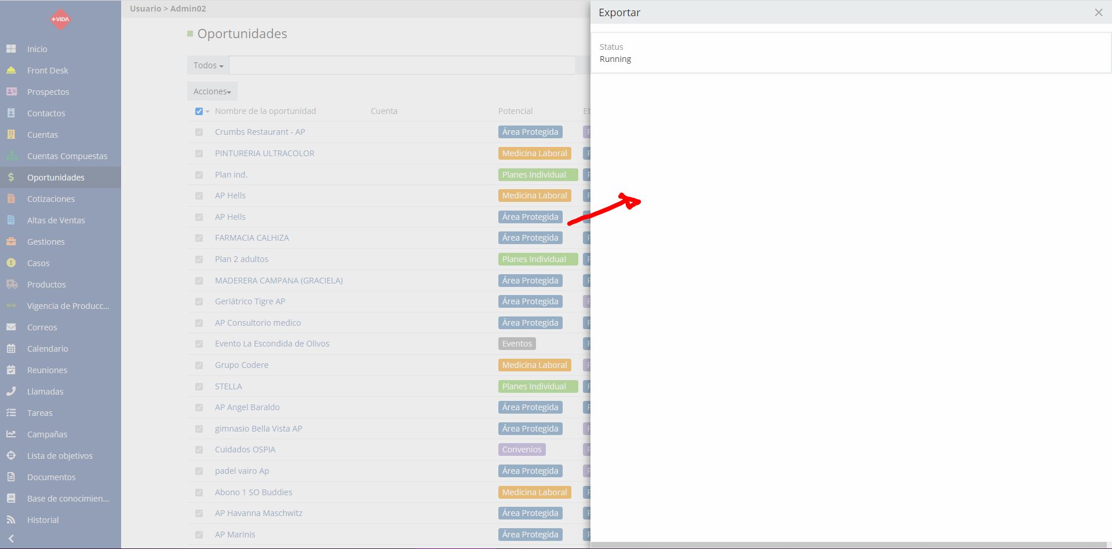The image size is (1112, 549).
Task: Open the Front Desk menu item
Action: 46,70
